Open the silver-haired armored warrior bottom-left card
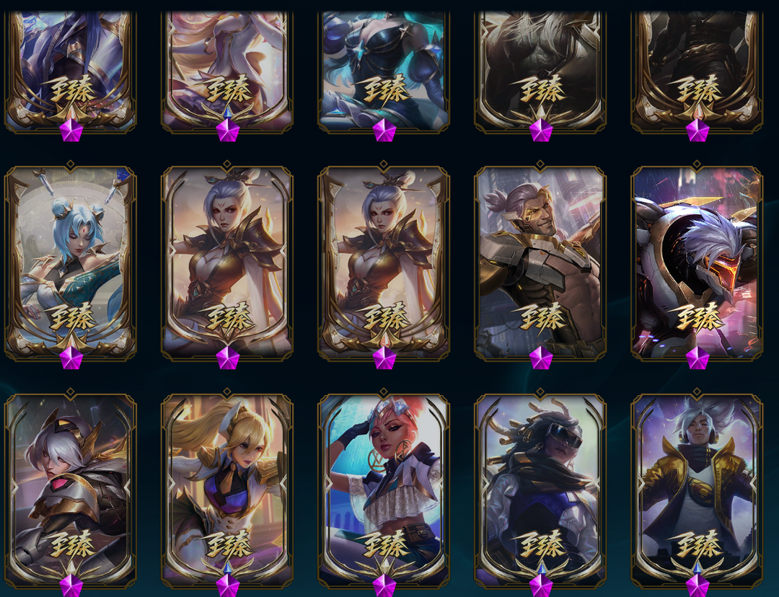 pos(71,491)
